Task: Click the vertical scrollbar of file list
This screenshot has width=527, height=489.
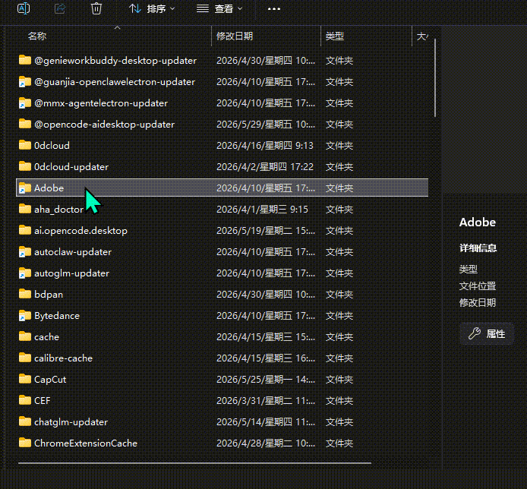Action: tap(435, 77)
